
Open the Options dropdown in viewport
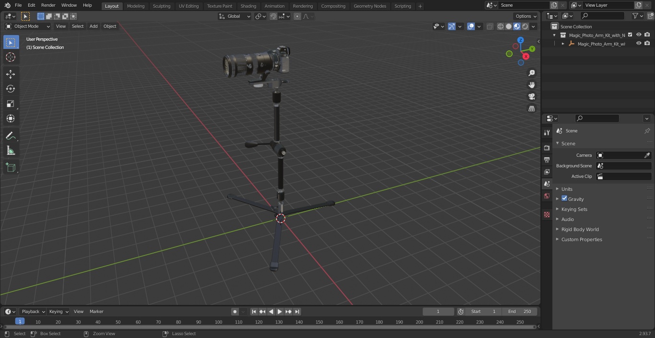[x=526, y=16]
